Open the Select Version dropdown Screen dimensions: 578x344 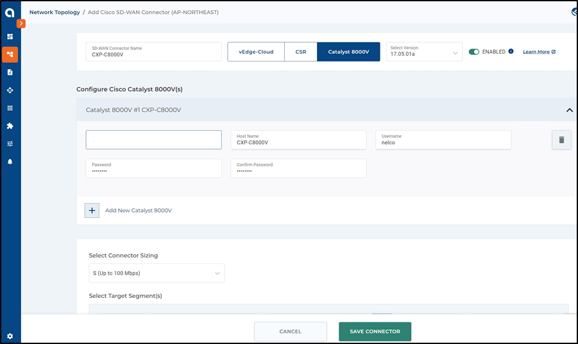click(x=424, y=51)
